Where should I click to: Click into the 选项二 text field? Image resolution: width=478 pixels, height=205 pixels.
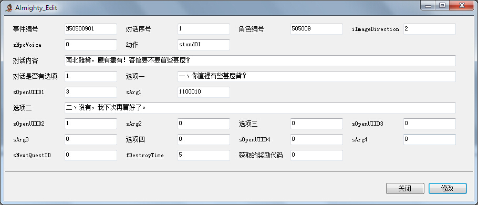260,108
